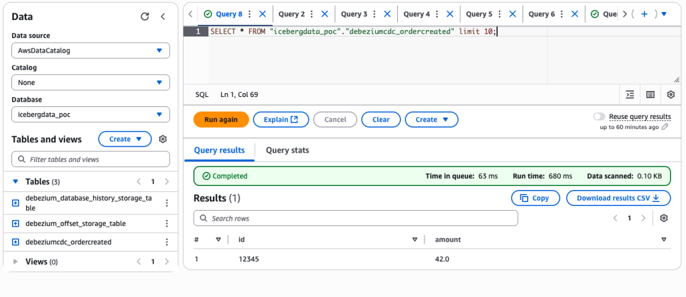Click the Run again button
The image size is (686, 297).
pyautogui.click(x=221, y=120)
